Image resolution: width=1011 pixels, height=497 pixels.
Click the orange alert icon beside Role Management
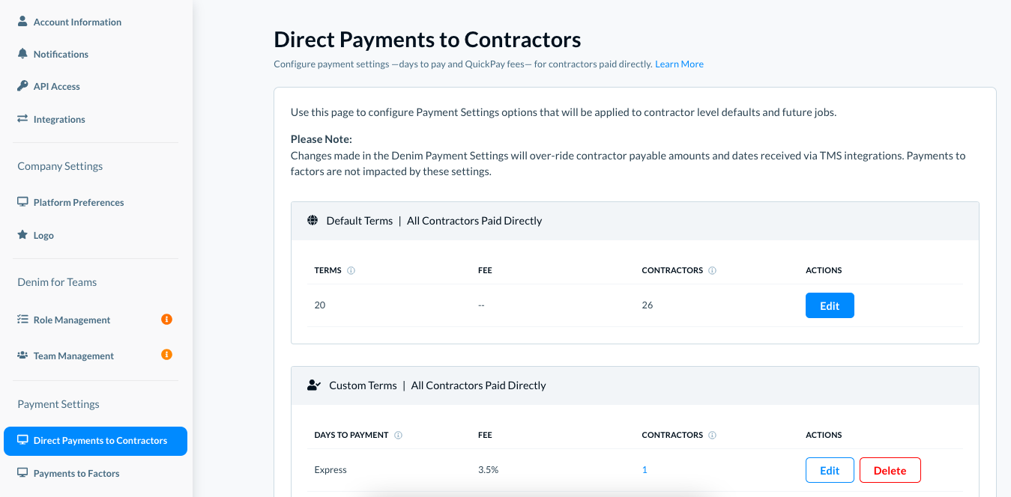(x=167, y=320)
